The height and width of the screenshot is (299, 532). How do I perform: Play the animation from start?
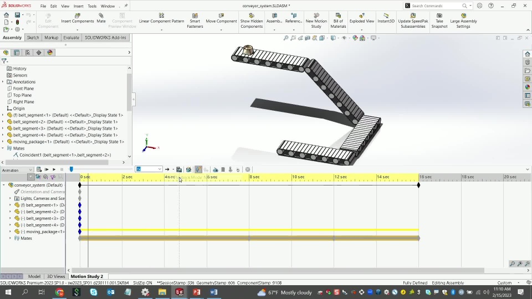[x=47, y=169]
